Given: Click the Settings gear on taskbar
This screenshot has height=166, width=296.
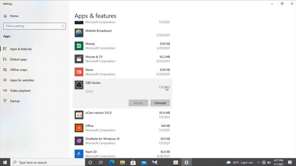Looking at the screenshot, I should tap(186, 162).
